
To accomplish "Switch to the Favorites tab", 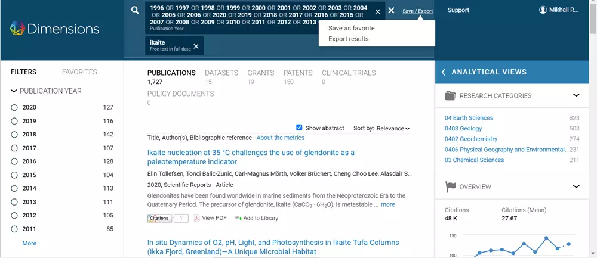I will point(79,72).
